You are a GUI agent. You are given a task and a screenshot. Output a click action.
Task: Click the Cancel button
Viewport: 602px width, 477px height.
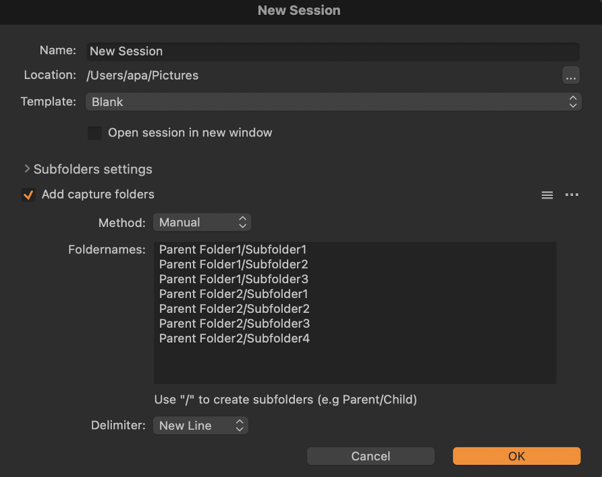pyautogui.click(x=371, y=456)
